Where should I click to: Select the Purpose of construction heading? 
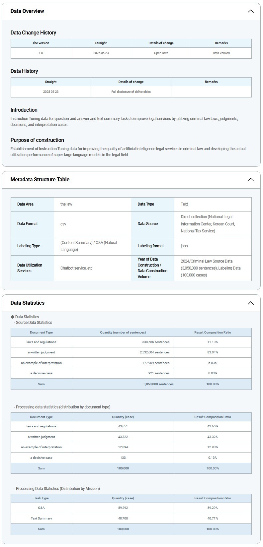37,140
